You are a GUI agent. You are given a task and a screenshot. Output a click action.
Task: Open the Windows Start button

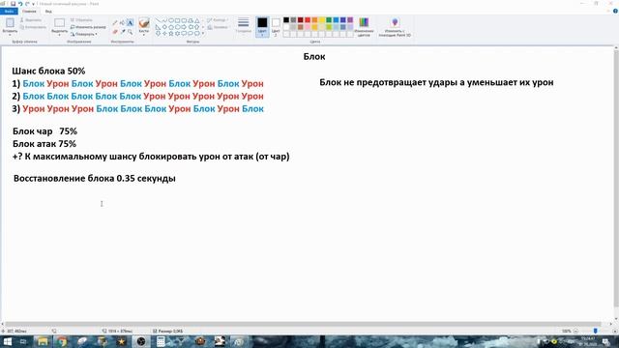7,341
